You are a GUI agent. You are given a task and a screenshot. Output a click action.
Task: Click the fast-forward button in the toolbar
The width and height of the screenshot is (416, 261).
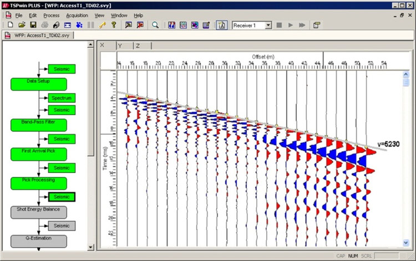pos(302,25)
